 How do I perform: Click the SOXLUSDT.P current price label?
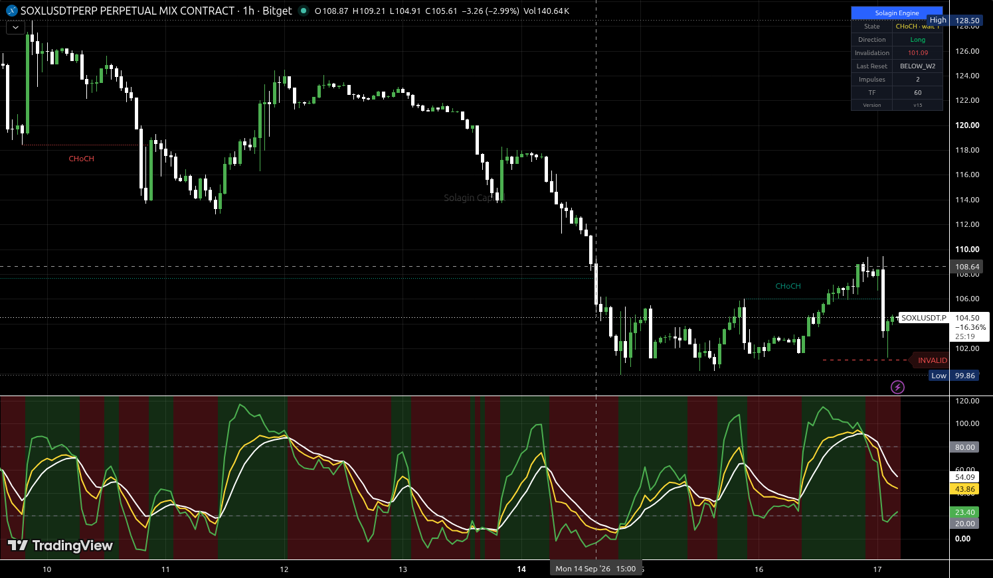pyautogui.click(x=924, y=318)
